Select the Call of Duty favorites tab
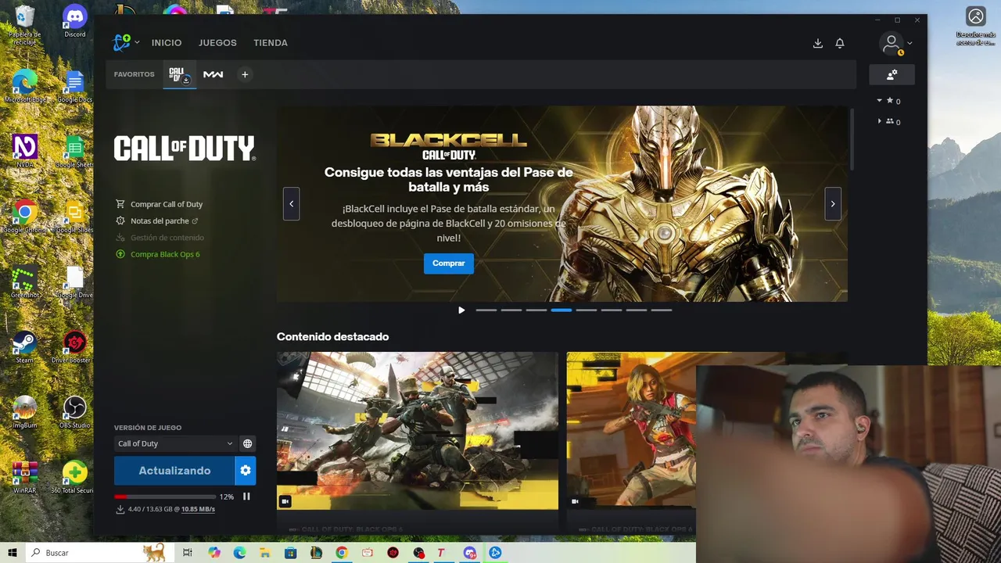 coord(179,74)
